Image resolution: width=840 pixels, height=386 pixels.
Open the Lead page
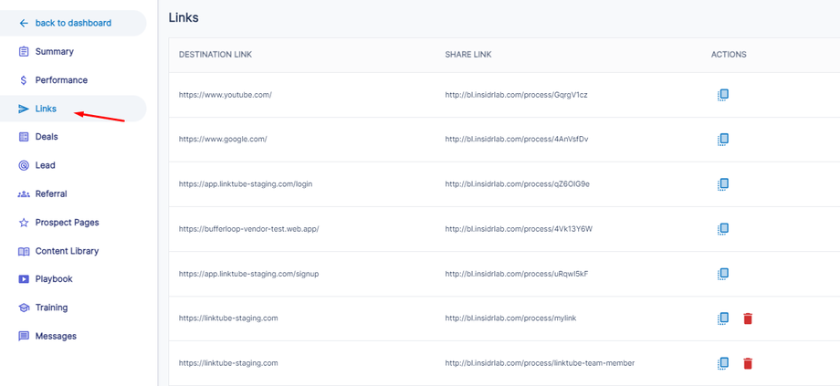(45, 165)
